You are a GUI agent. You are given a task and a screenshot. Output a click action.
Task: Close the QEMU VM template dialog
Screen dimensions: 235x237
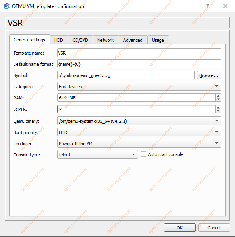[x=225, y=6]
